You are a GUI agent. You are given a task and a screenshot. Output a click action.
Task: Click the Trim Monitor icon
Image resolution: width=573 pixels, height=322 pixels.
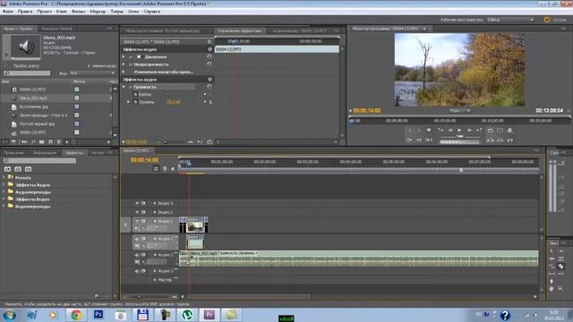pyautogui.click(x=510, y=140)
